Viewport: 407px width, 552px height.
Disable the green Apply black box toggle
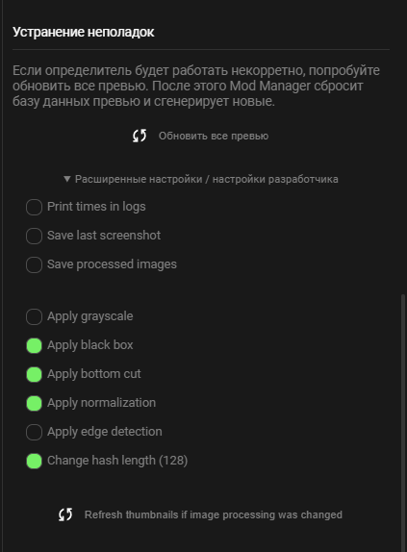coord(34,345)
